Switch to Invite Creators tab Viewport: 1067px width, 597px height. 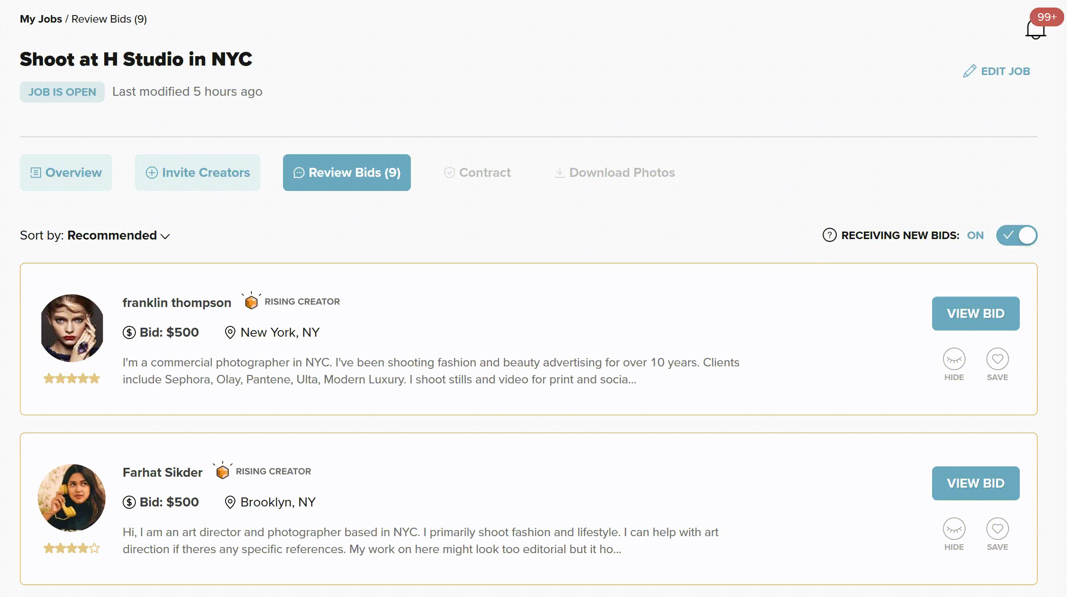[197, 172]
